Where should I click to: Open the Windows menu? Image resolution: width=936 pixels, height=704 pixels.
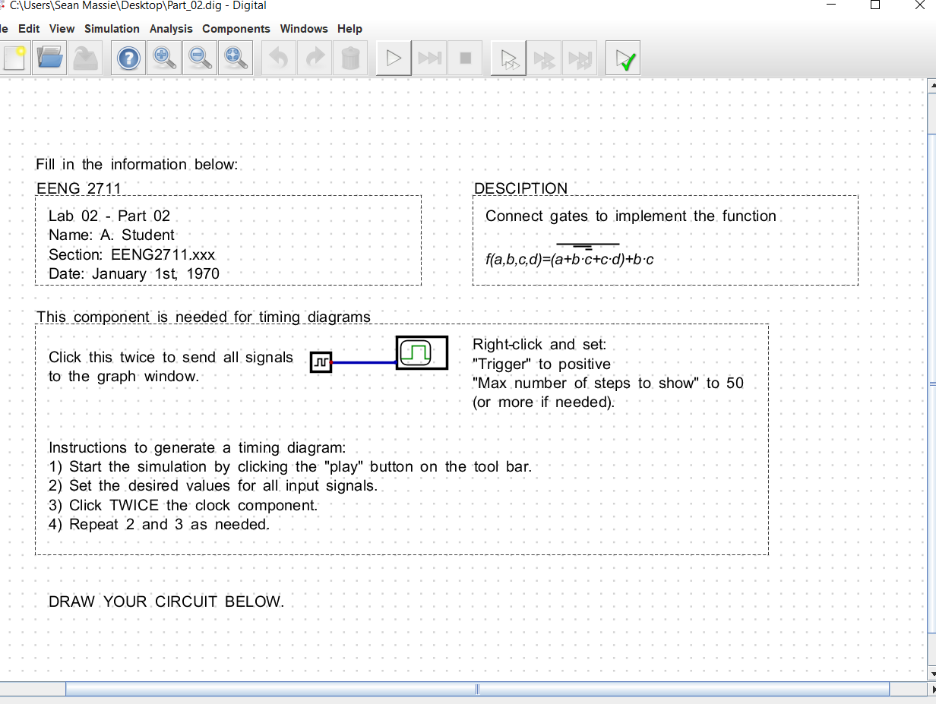(304, 29)
